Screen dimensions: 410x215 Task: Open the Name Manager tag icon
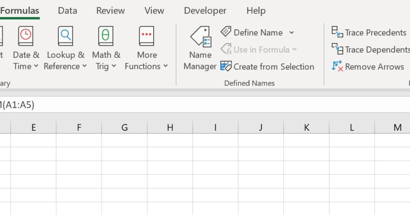[x=201, y=37]
